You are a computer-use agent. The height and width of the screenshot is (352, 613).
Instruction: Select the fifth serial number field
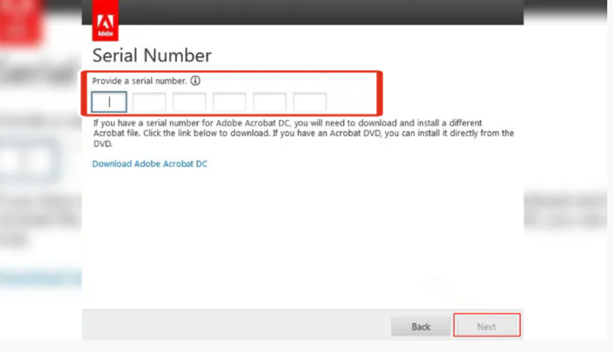270,102
